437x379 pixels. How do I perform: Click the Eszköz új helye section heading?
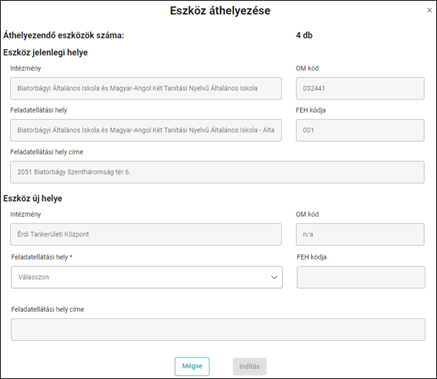32,199
